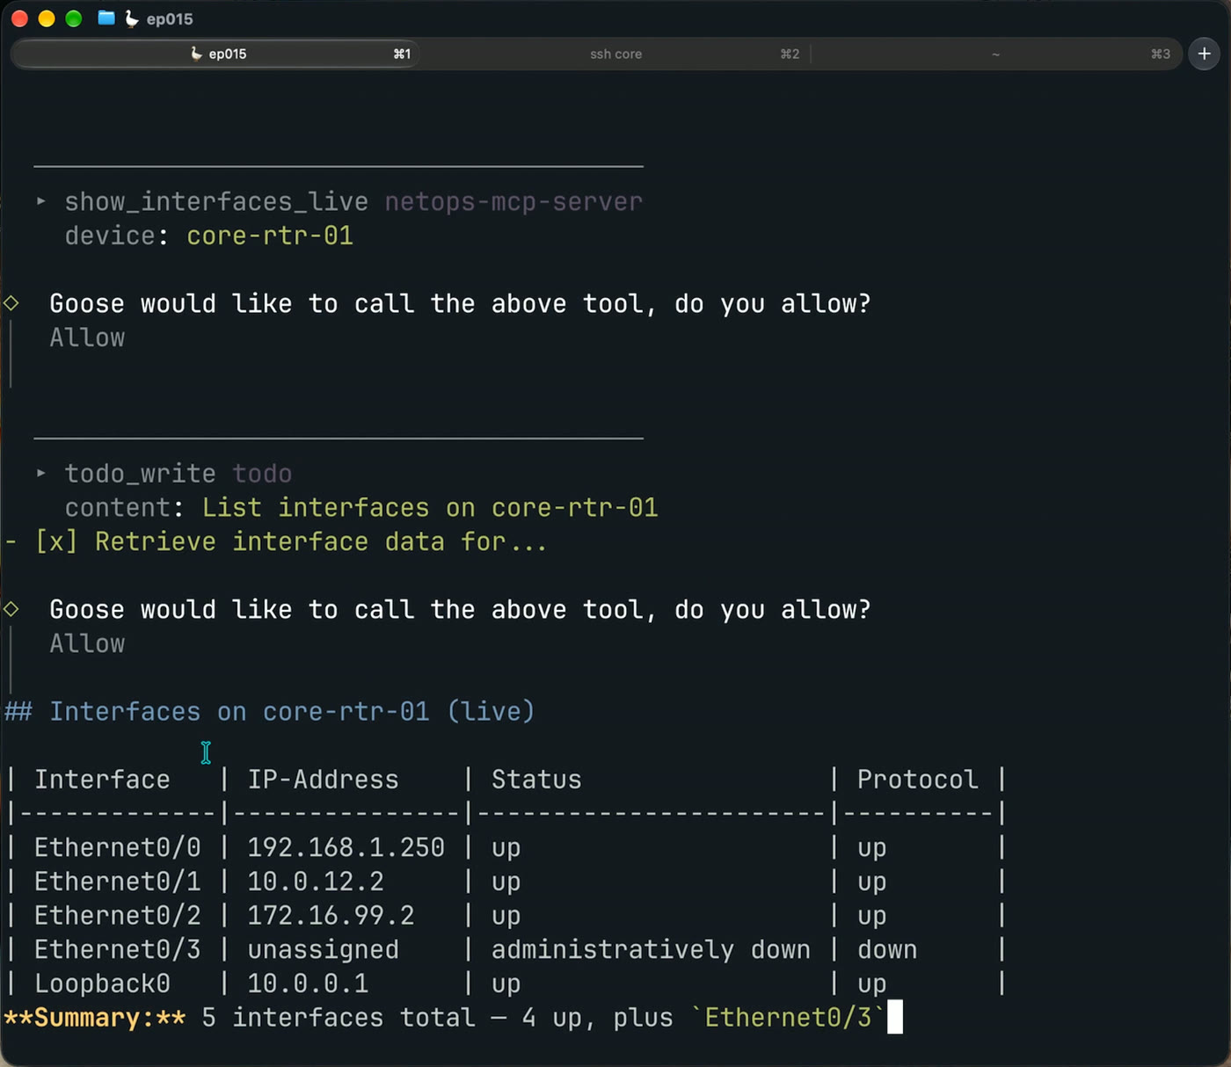Click the diamond marker before first allow prompt

(x=11, y=303)
